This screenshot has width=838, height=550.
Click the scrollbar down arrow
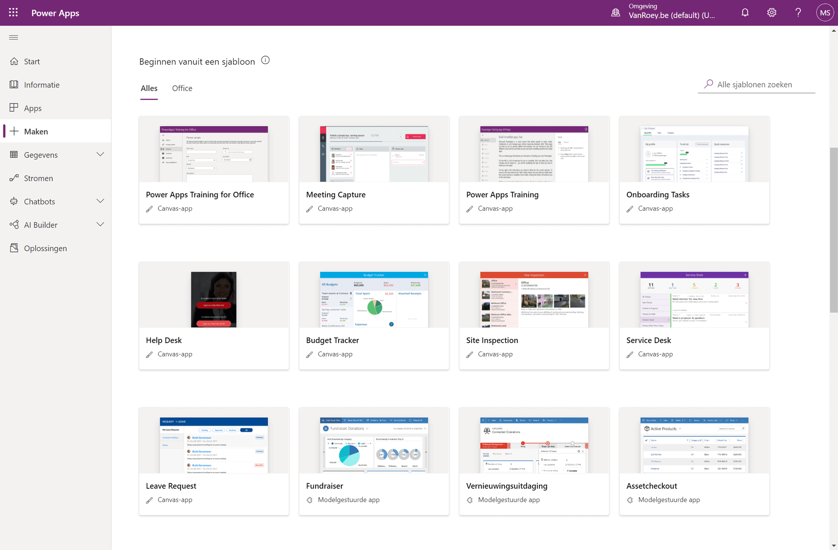tap(833, 545)
